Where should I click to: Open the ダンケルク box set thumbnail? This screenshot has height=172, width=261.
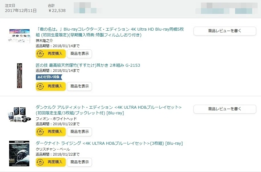[19, 115]
